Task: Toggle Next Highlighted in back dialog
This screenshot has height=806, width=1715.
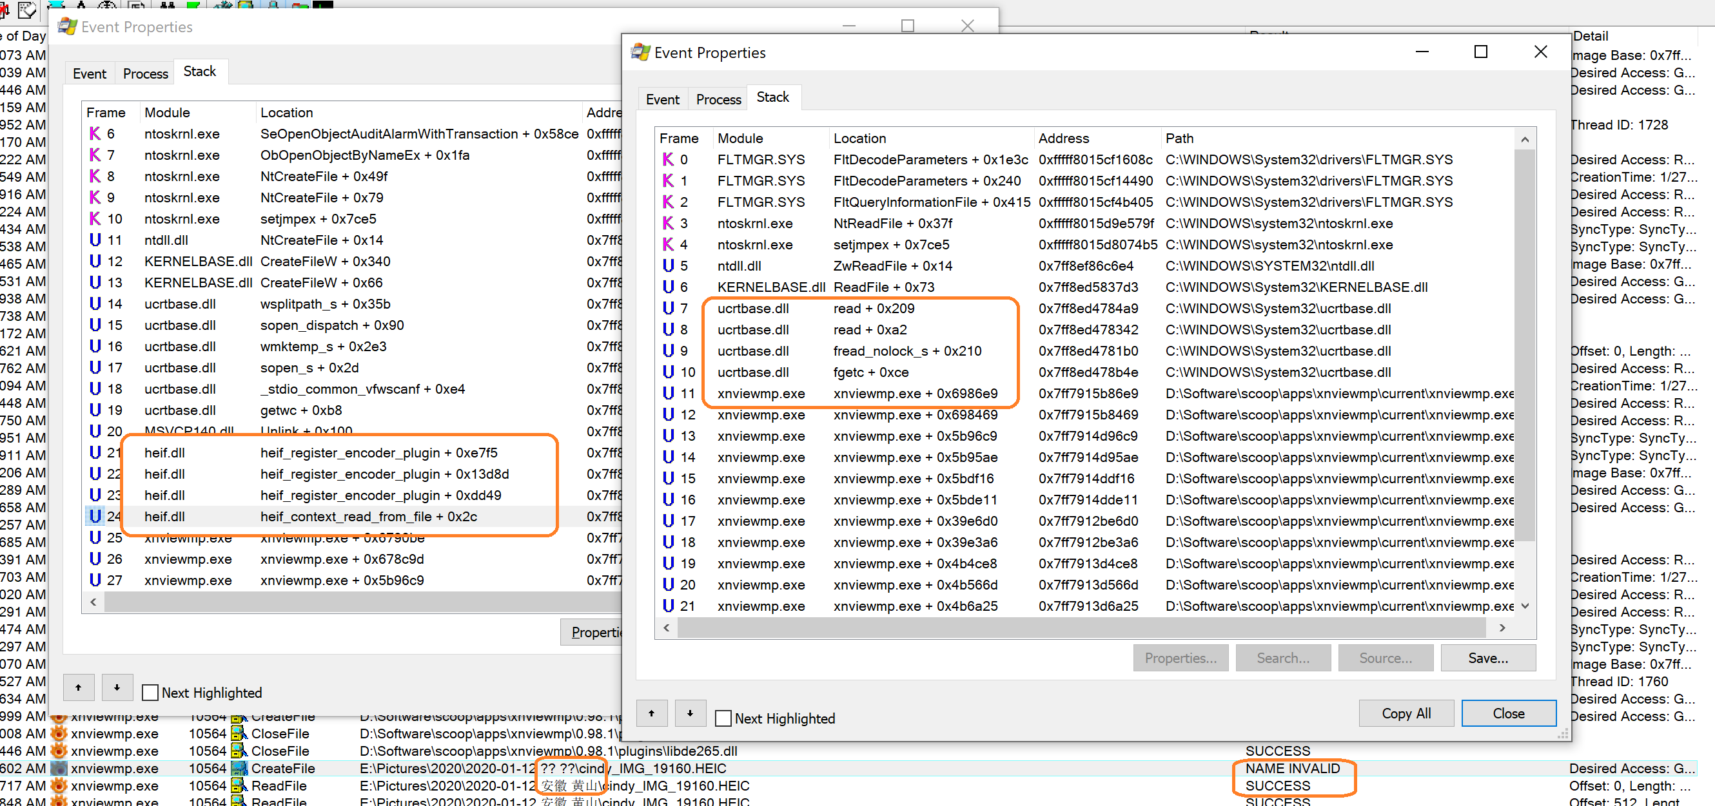Action: point(150,692)
